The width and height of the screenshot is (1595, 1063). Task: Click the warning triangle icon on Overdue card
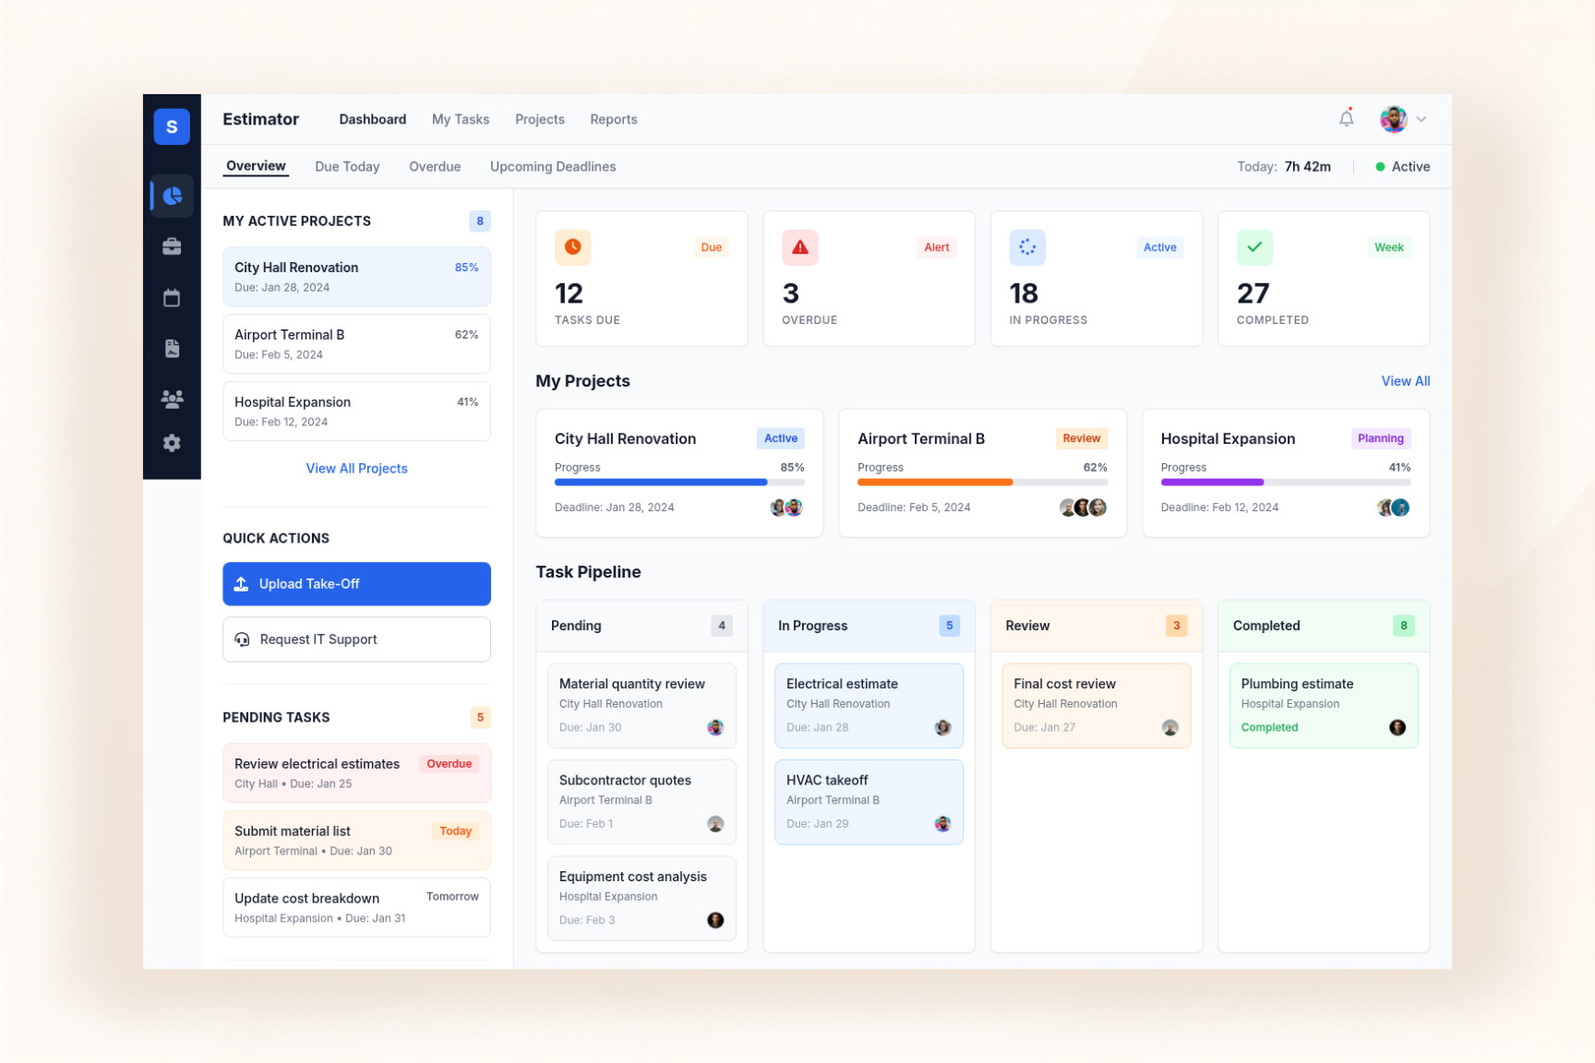(799, 247)
